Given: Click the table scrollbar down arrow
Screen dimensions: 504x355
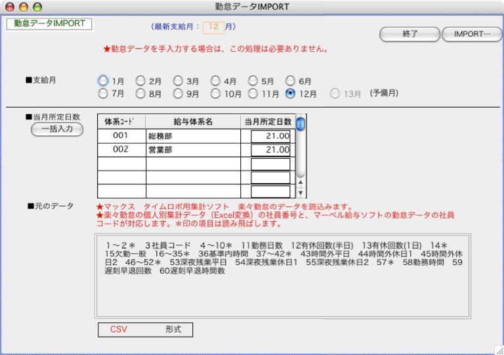Looking at the screenshot, I should coord(301,193).
